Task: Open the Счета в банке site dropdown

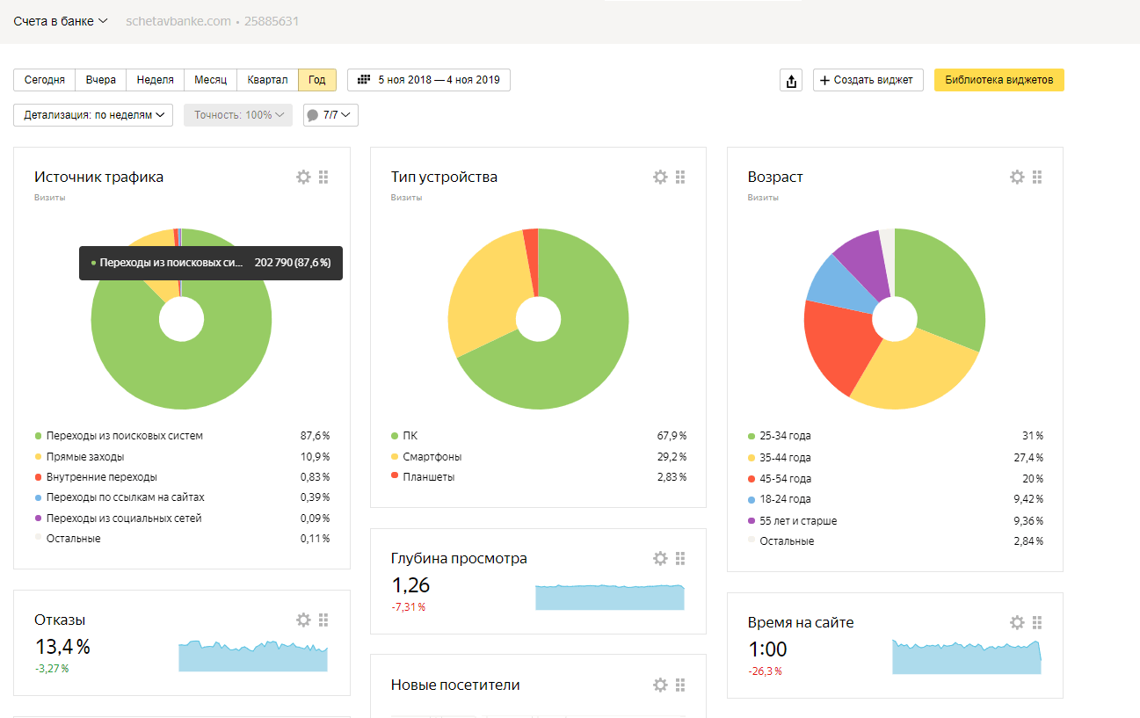Action: tap(60, 21)
